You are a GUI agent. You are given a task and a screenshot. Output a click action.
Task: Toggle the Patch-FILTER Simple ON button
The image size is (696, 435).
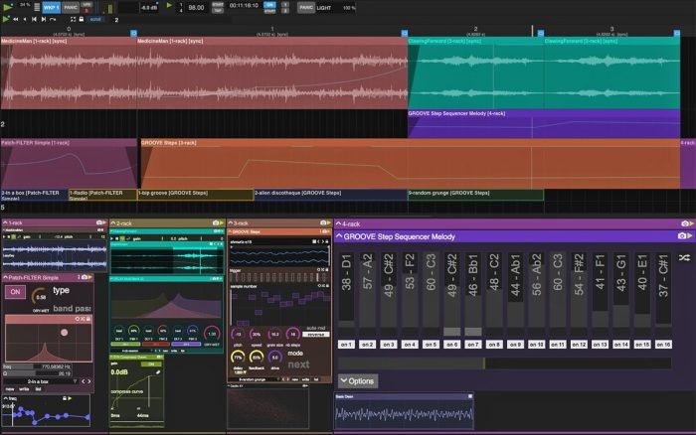(x=15, y=292)
